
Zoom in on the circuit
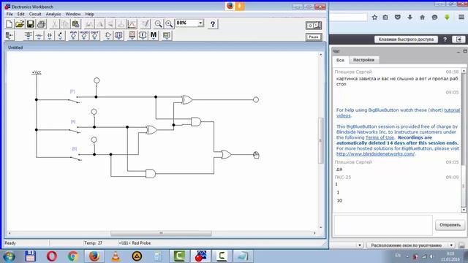[x=169, y=24]
